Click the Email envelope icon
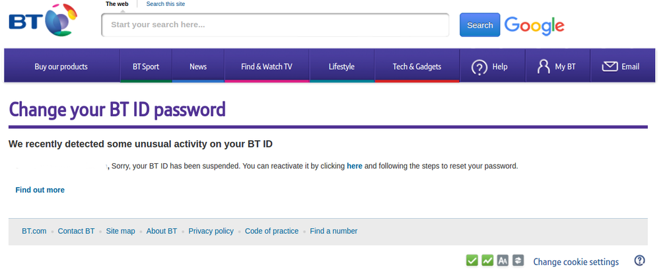This screenshot has width=659, height=271. click(x=609, y=67)
